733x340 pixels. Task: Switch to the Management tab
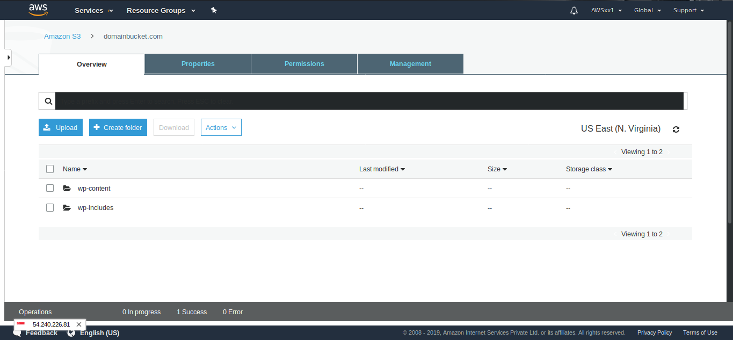[x=410, y=64]
